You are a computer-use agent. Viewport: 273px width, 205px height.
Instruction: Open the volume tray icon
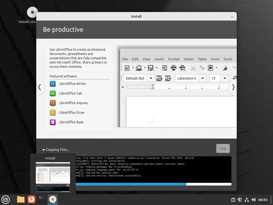point(254,200)
